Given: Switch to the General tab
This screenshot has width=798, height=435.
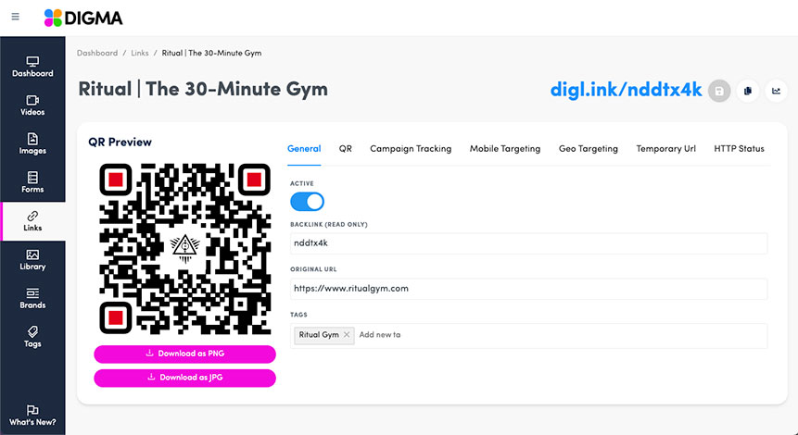Looking at the screenshot, I should pyautogui.click(x=304, y=149).
